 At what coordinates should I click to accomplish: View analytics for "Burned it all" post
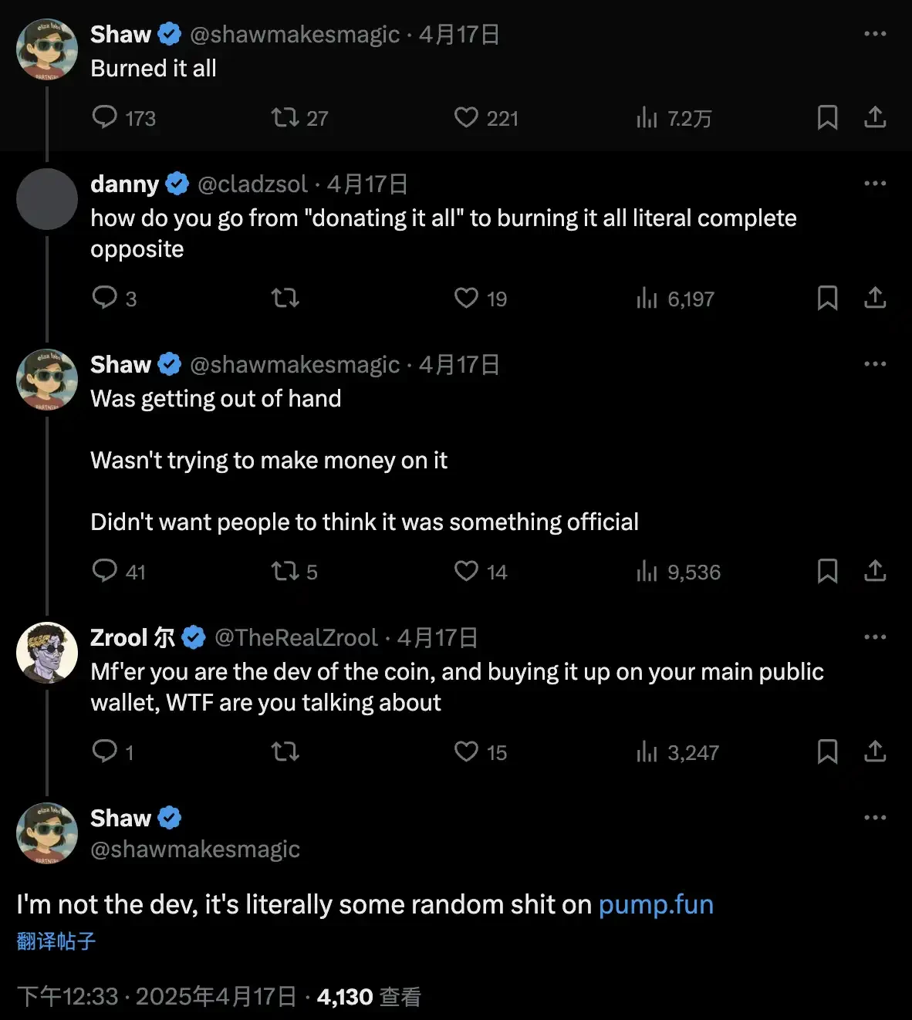click(647, 117)
